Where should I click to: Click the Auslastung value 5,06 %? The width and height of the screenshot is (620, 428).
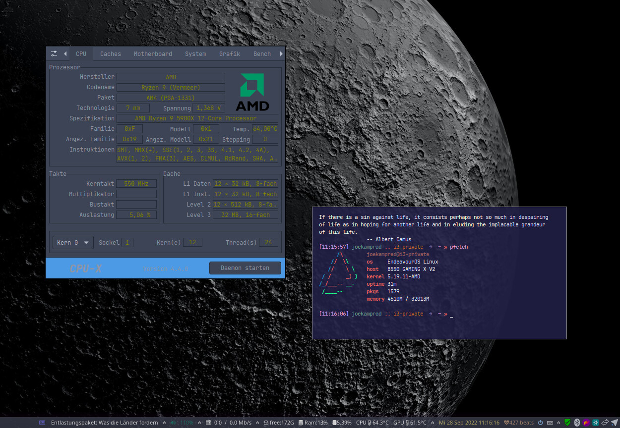136,215
